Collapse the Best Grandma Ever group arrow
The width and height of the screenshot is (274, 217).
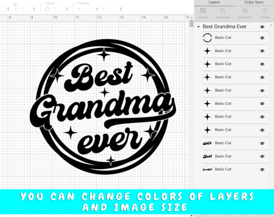click(x=199, y=27)
